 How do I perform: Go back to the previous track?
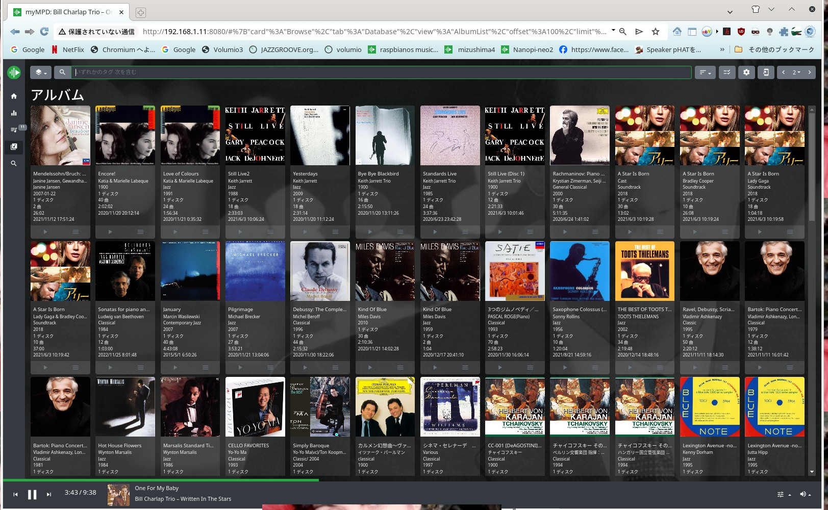tap(15, 494)
